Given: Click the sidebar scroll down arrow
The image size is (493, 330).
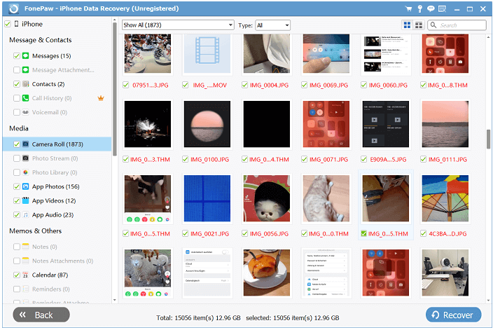Looking at the screenshot, I should tap(115, 300).
